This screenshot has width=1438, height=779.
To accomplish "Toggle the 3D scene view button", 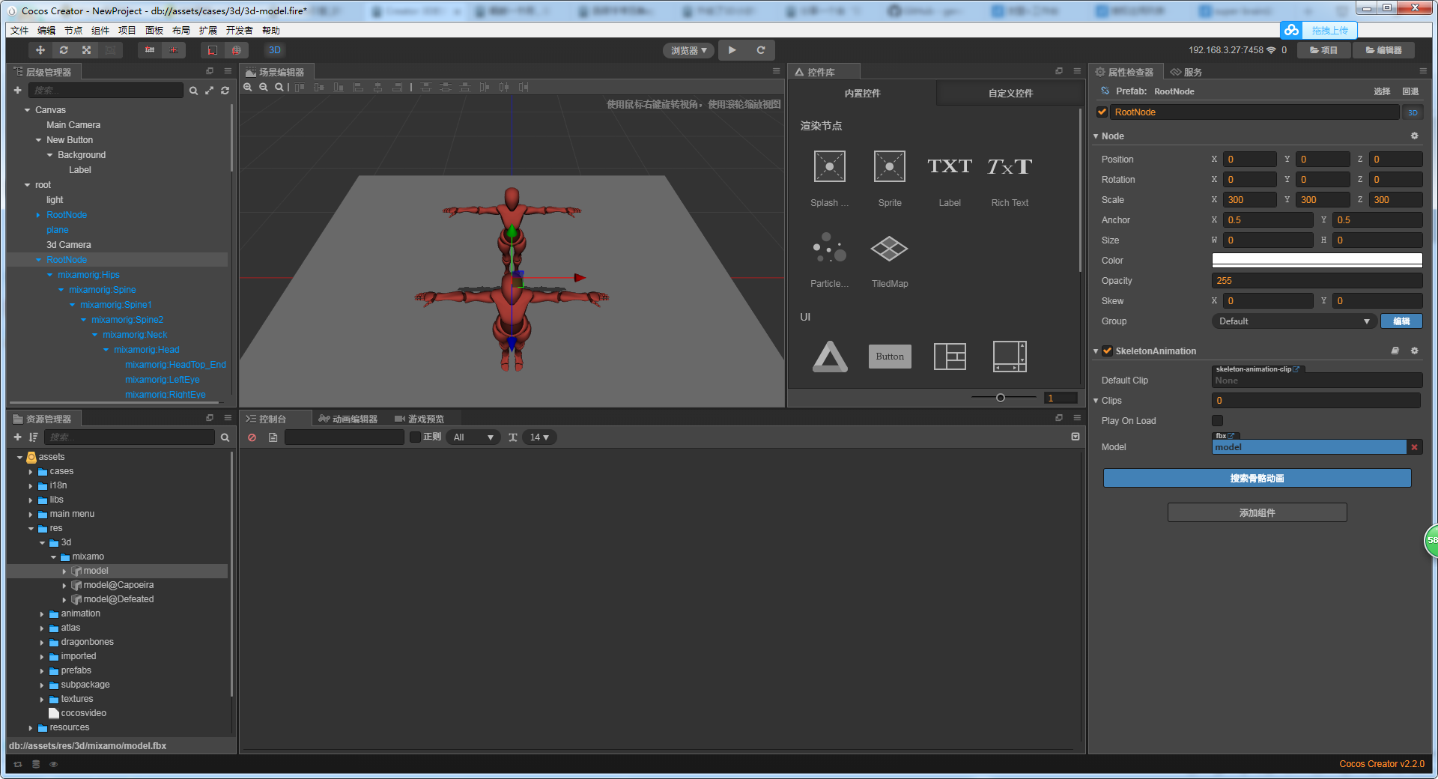I will point(275,50).
